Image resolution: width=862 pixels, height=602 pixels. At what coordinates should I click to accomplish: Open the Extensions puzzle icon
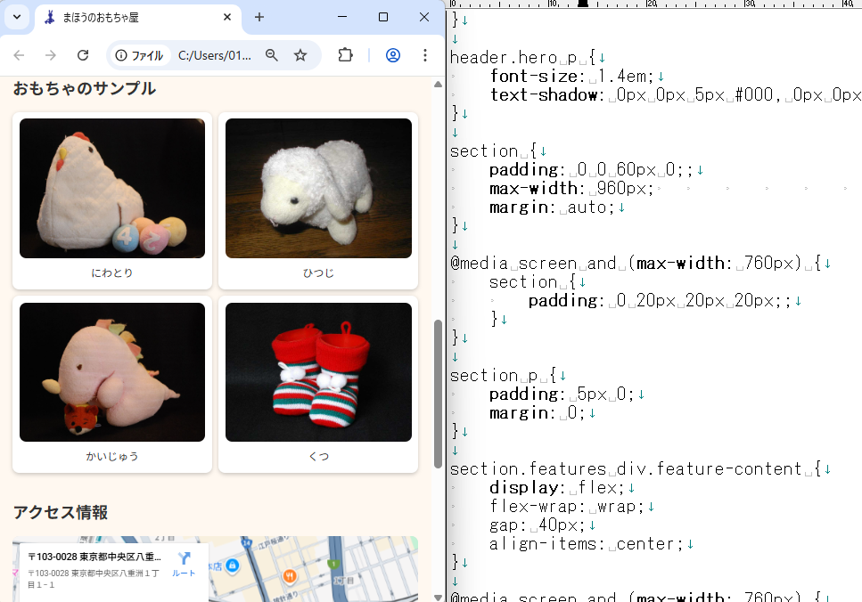tap(345, 55)
